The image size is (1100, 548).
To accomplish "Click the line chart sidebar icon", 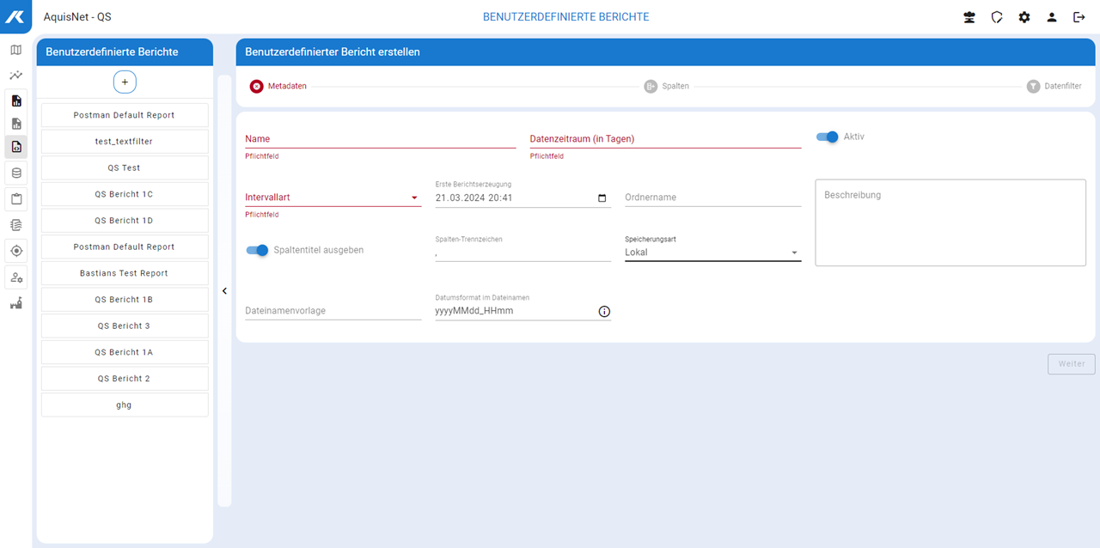I will 15,76.
